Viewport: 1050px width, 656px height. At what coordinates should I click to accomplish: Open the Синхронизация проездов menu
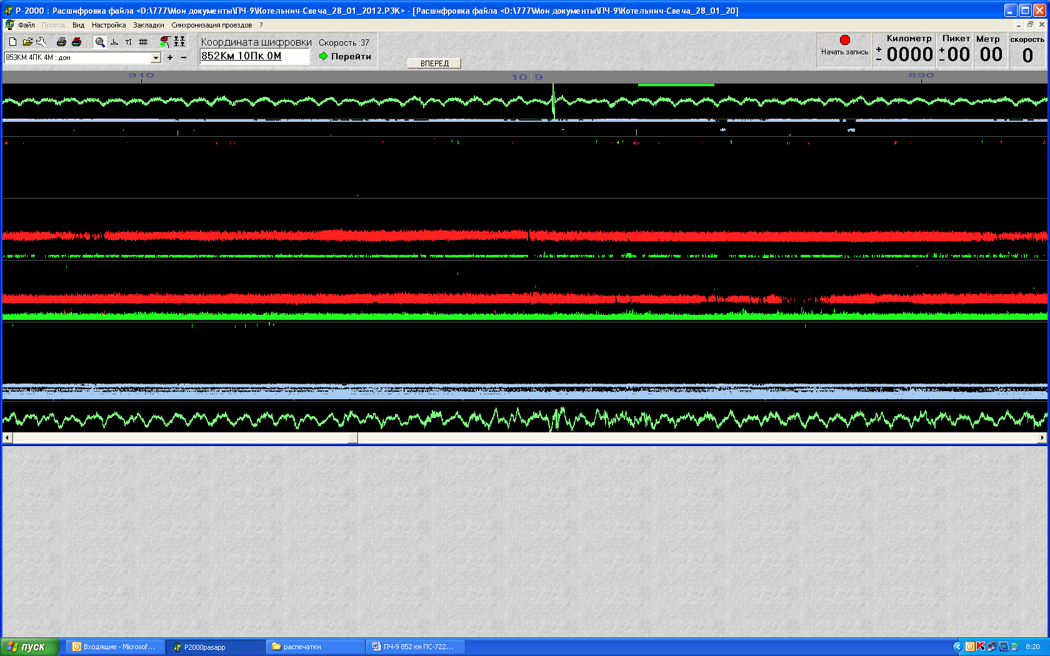click(x=211, y=25)
